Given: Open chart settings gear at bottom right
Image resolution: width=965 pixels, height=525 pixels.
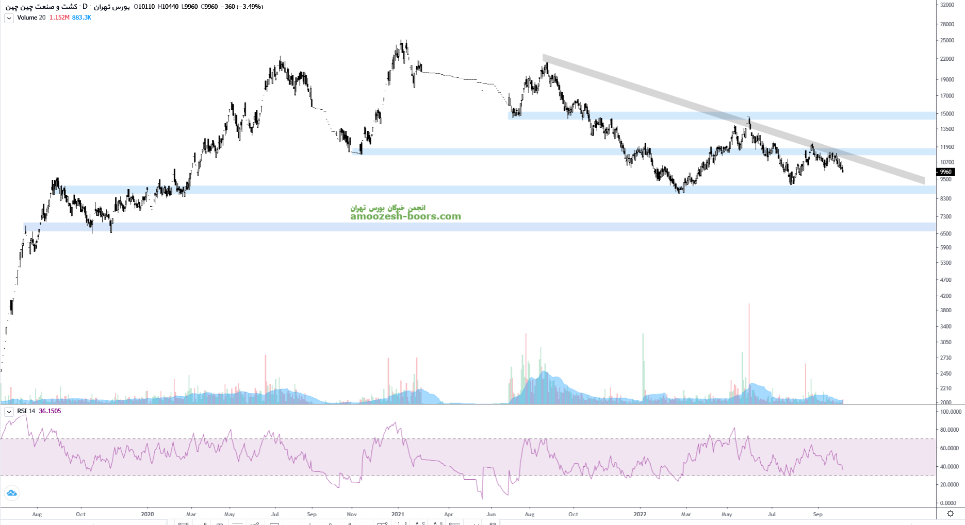Looking at the screenshot, I should (x=950, y=514).
